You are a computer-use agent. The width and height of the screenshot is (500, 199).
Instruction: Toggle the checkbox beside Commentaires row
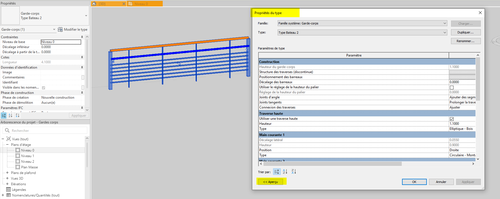(x=83, y=77)
